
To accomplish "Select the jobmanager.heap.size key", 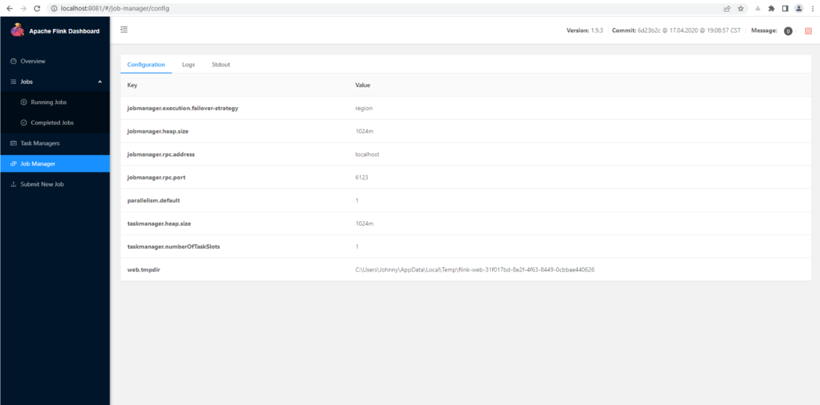I will click(x=158, y=132).
